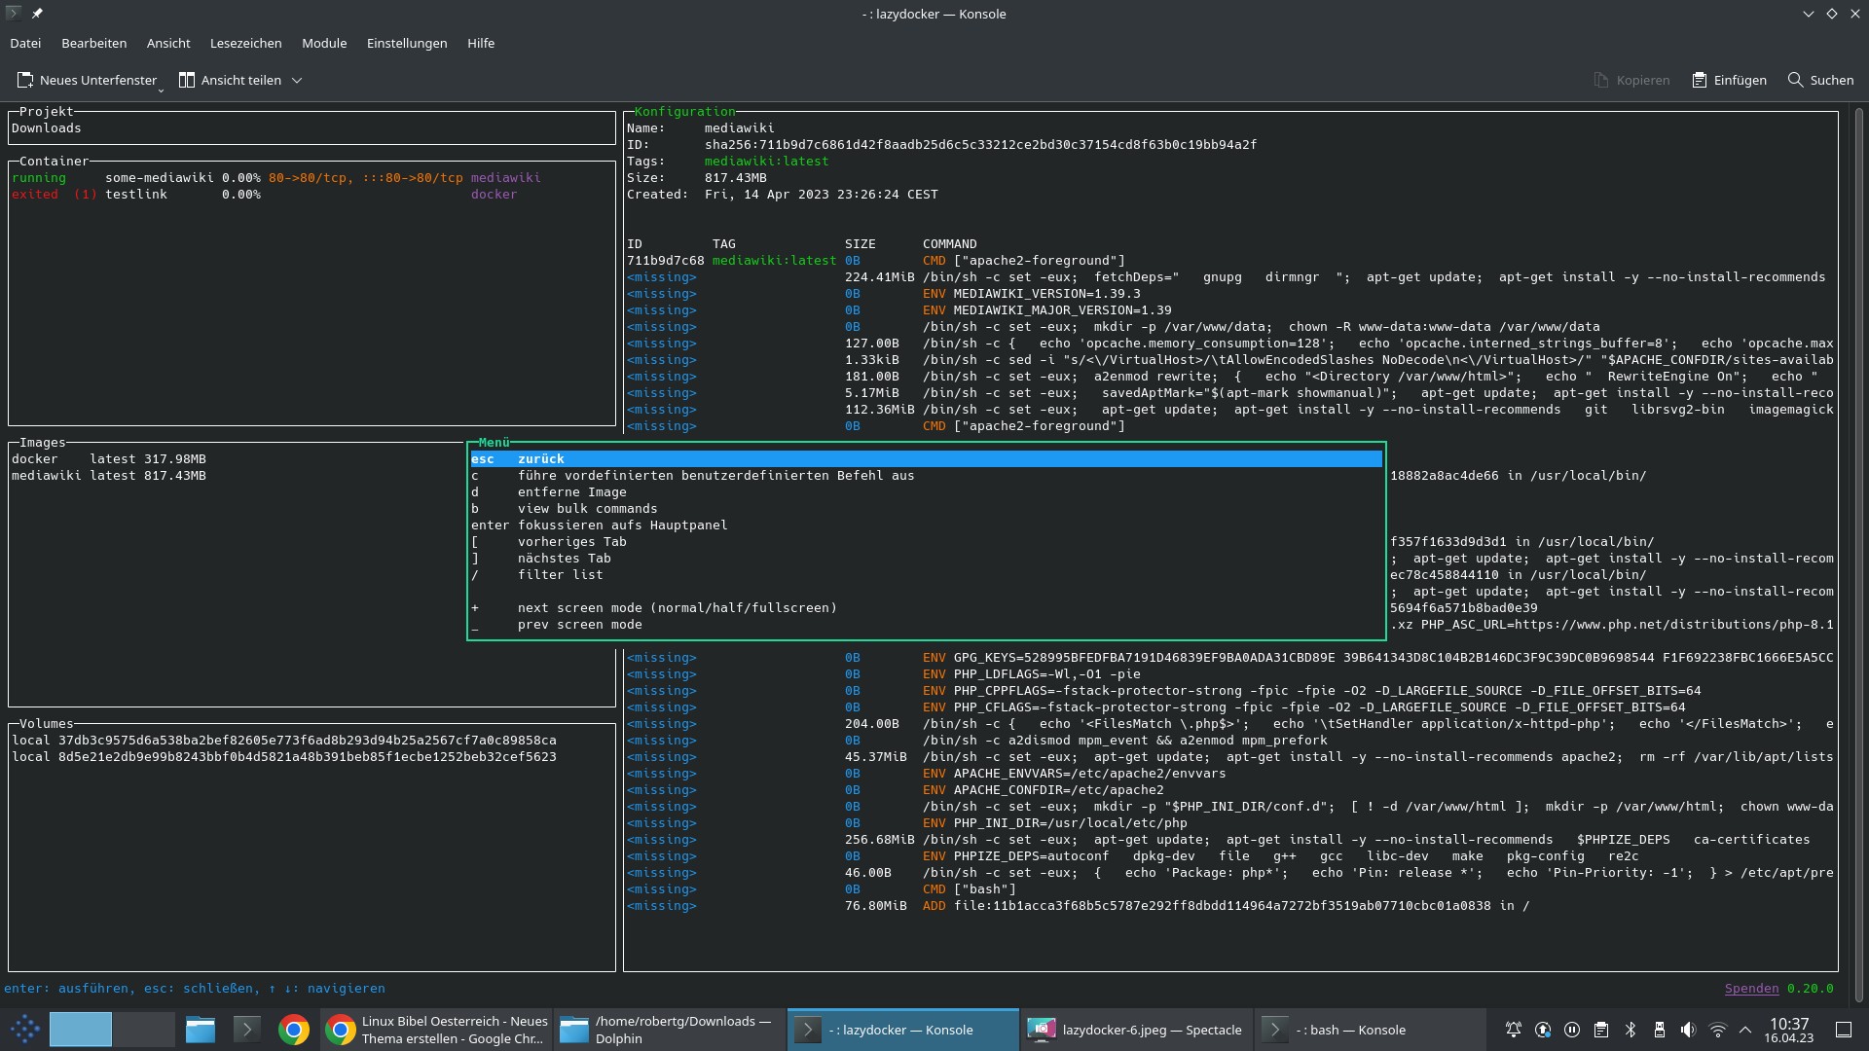The image size is (1869, 1051).
Task: Switch to bash Konsole taskbar entry
Action: tap(1371, 1029)
